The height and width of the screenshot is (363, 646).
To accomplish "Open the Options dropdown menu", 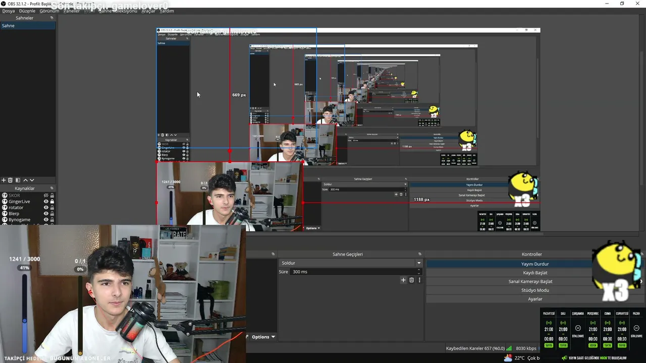I will pos(263,337).
